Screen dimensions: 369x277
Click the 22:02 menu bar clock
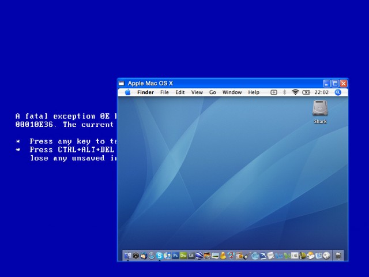tap(322, 92)
